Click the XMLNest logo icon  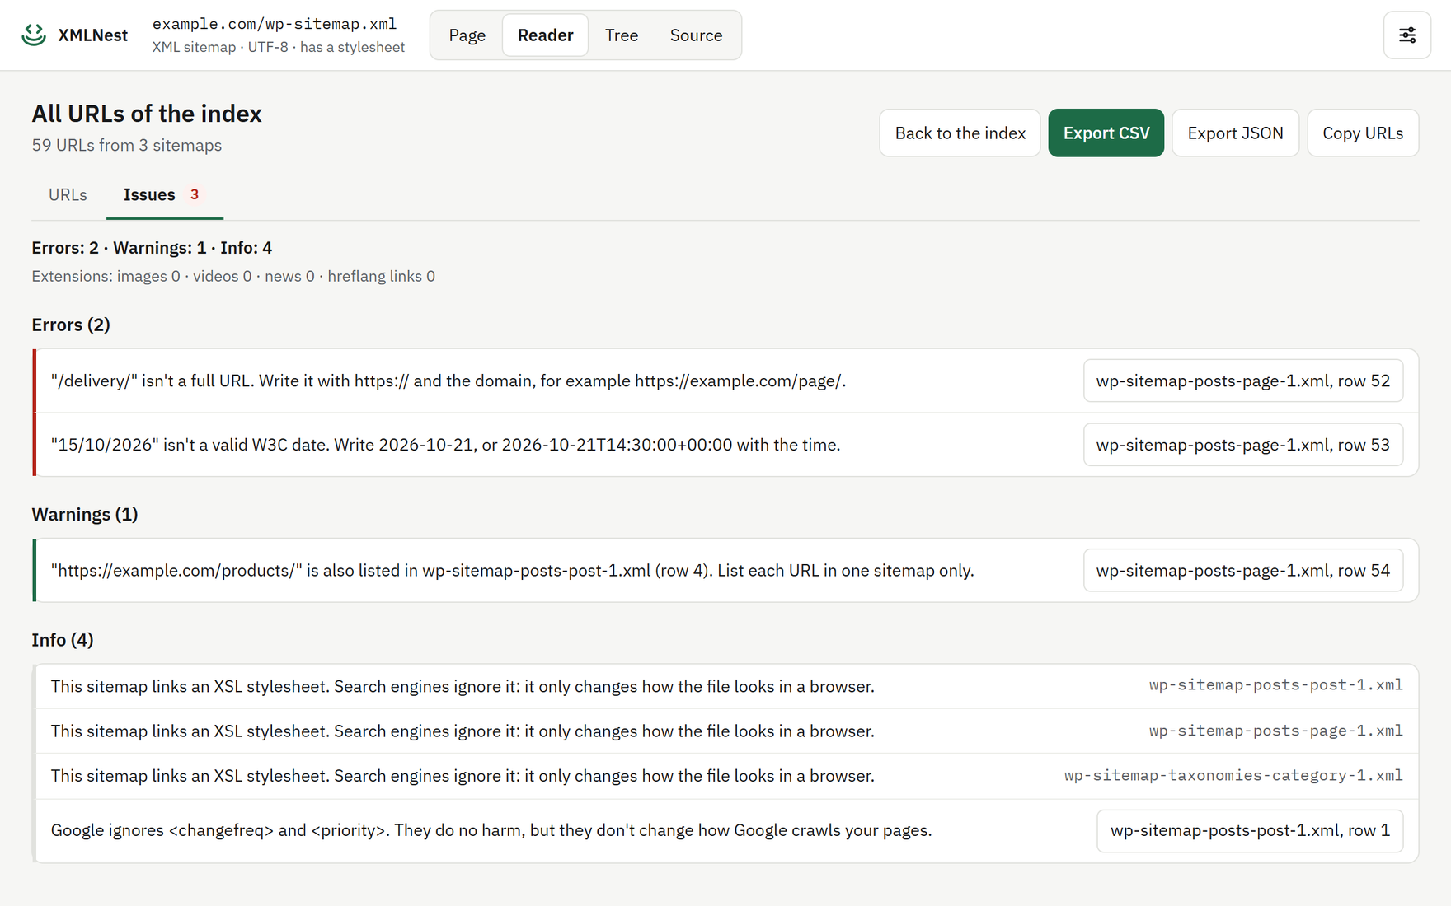[34, 35]
